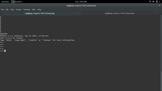Click the volume speaker icon
Screen dimensions: 162x91
(153, 2)
